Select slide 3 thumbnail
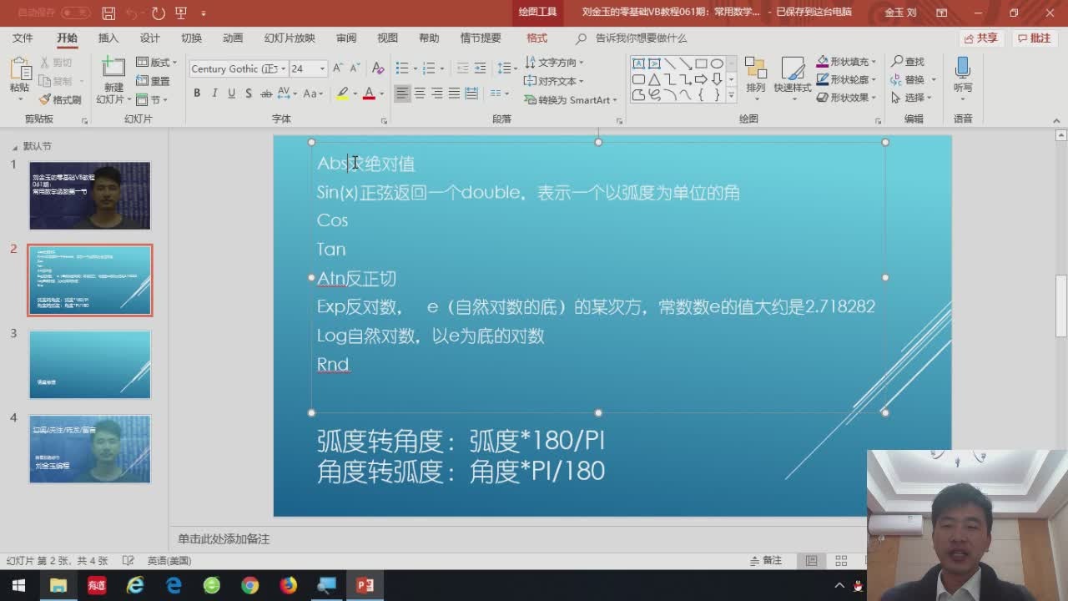The image size is (1068, 601). click(x=90, y=365)
